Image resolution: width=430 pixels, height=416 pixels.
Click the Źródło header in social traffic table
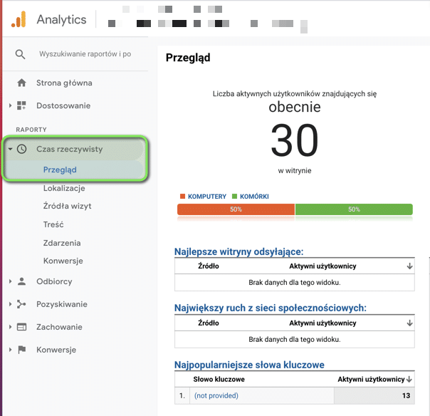tap(209, 323)
